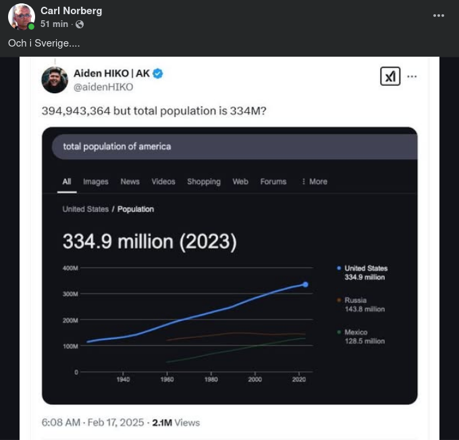Screen dimensions: 459x440
Task: Switch to the Images tab
Action: [x=96, y=182]
